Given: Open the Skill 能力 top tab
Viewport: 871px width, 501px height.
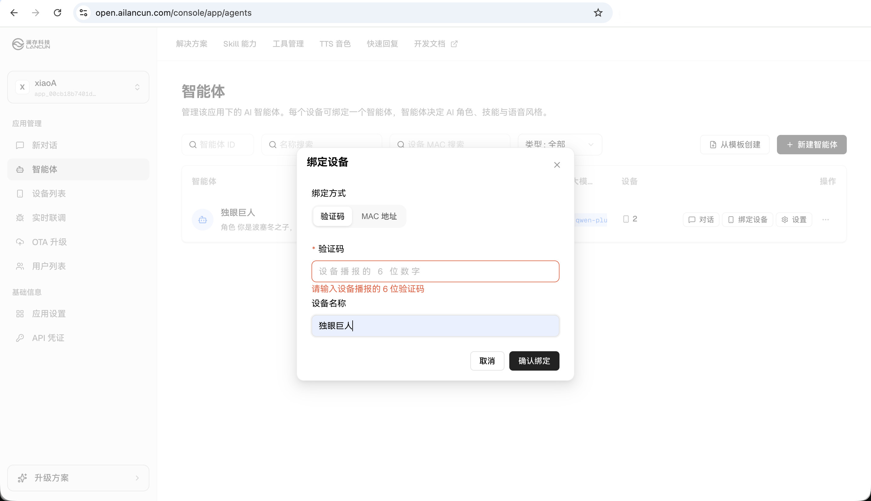Looking at the screenshot, I should (x=240, y=44).
